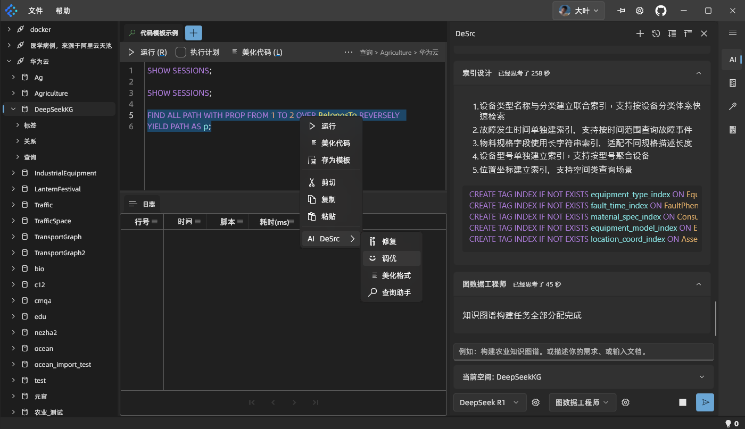Go to next page of log table
Image resolution: width=745 pixels, height=429 pixels.
(294, 402)
